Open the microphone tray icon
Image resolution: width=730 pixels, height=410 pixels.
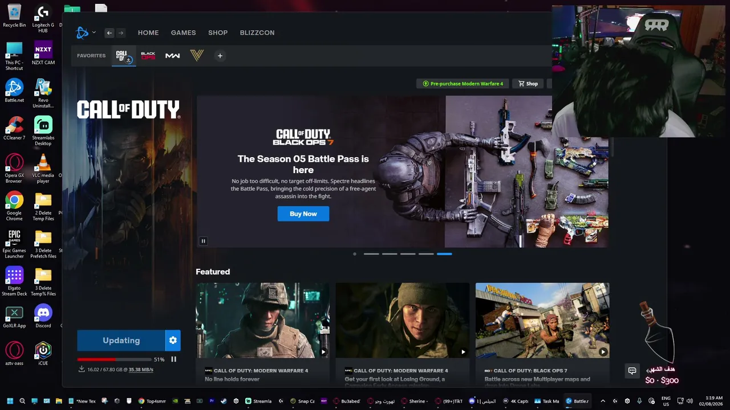pyautogui.click(x=639, y=401)
